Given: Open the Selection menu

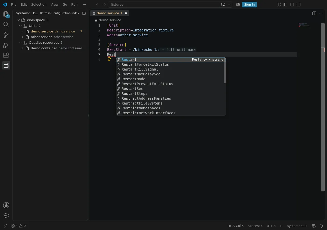Looking at the screenshot, I should click(x=39, y=5).
